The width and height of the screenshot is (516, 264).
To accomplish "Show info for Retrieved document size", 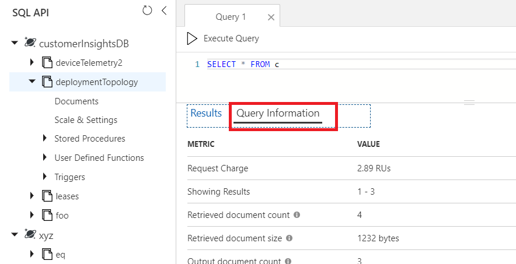I will 289,238.
